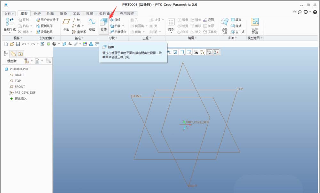Create a datum 轴 (Axis)
The image size is (320, 193).
[76, 20]
